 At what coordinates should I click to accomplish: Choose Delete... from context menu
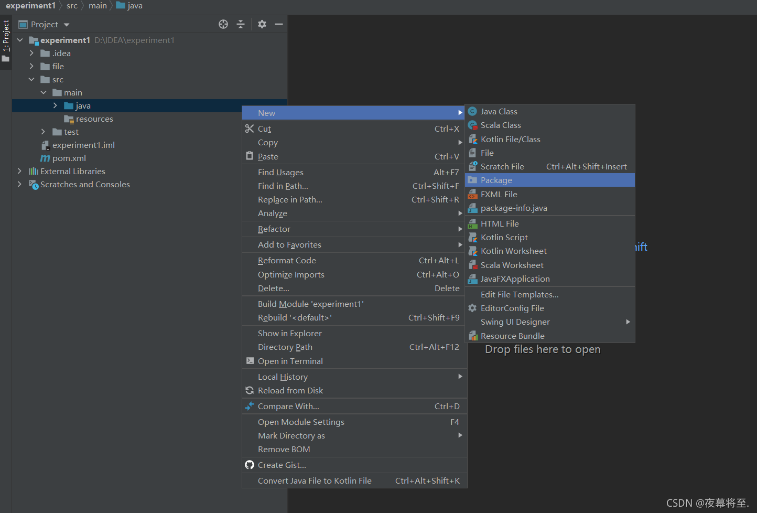pos(354,288)
